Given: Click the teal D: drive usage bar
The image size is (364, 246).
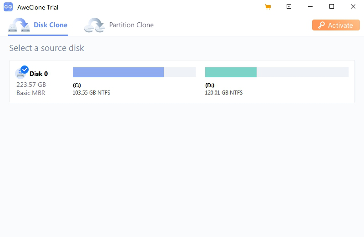Looking at the screenshot, I should (231, 72).
